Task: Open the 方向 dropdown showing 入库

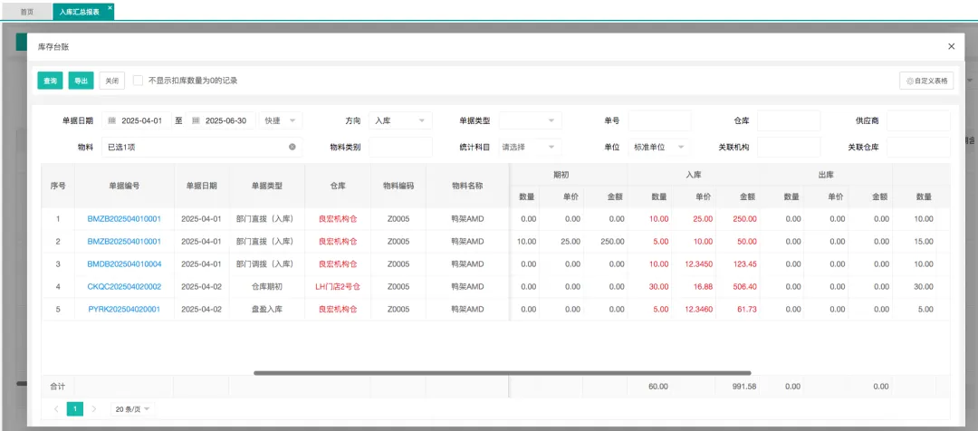Action: click(399, 120)
